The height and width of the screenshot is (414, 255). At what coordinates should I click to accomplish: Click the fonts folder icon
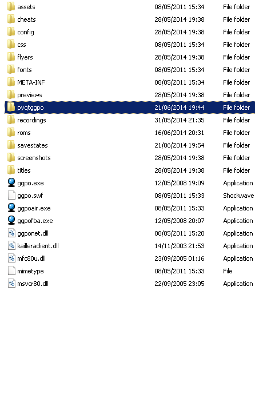11,69
